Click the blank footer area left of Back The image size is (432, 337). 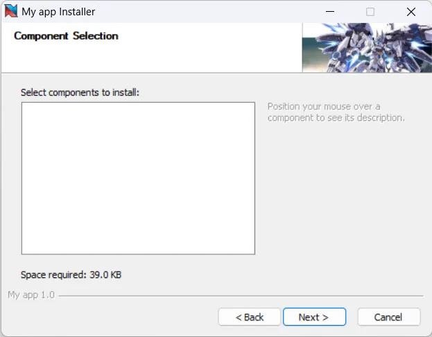coord(111,317)
